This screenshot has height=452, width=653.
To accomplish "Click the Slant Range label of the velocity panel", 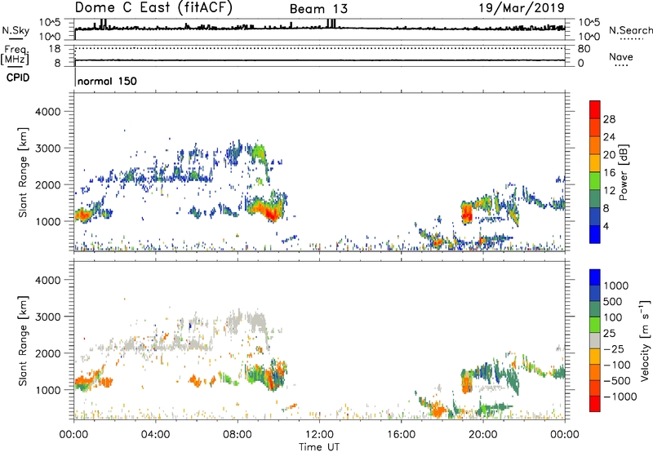I will pos(23,341).
